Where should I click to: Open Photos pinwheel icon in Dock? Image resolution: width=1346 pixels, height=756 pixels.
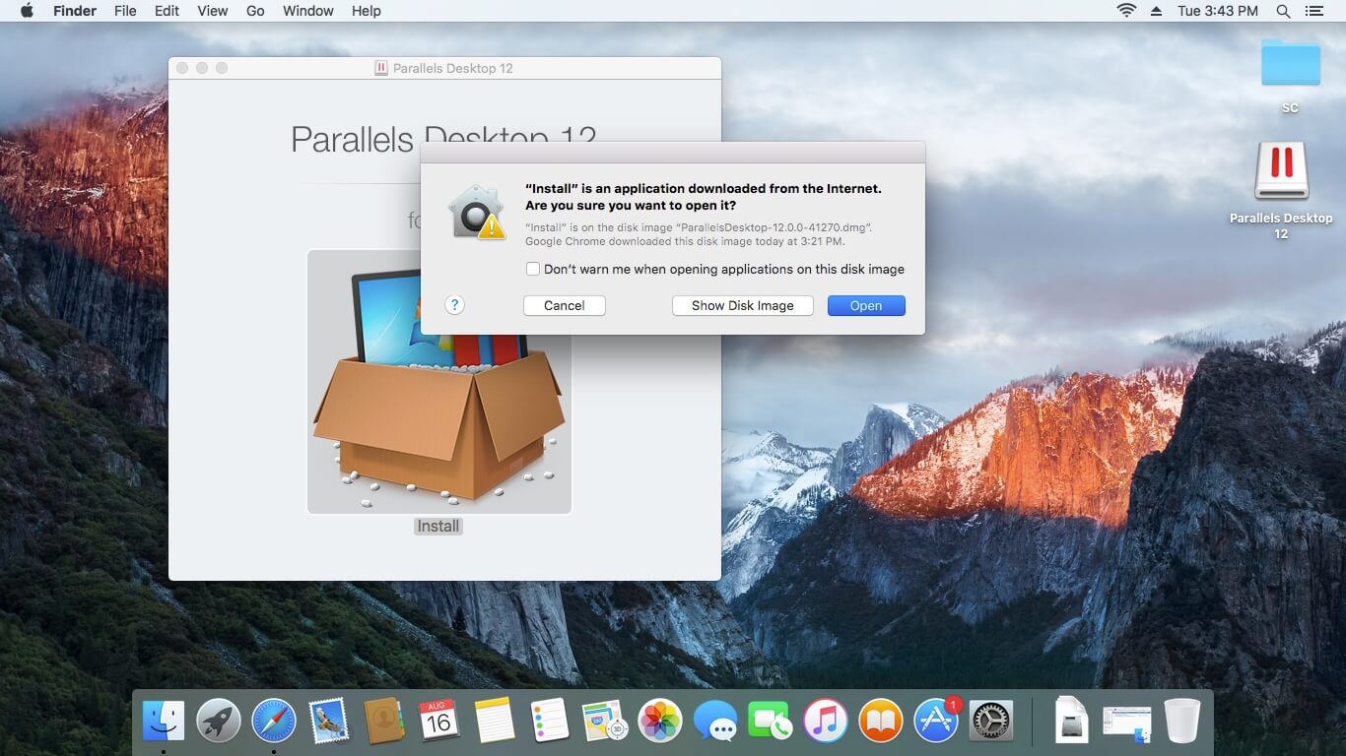[659, 721]
